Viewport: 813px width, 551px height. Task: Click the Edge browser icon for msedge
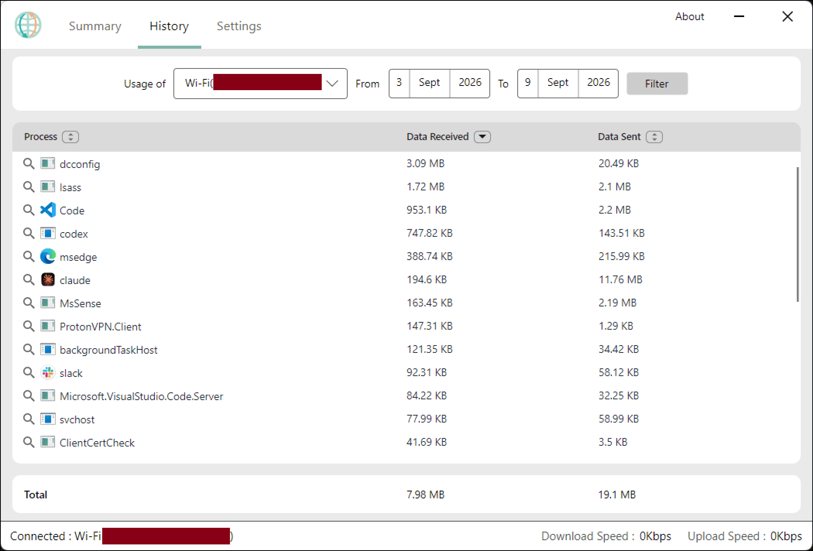coord(48,257)
